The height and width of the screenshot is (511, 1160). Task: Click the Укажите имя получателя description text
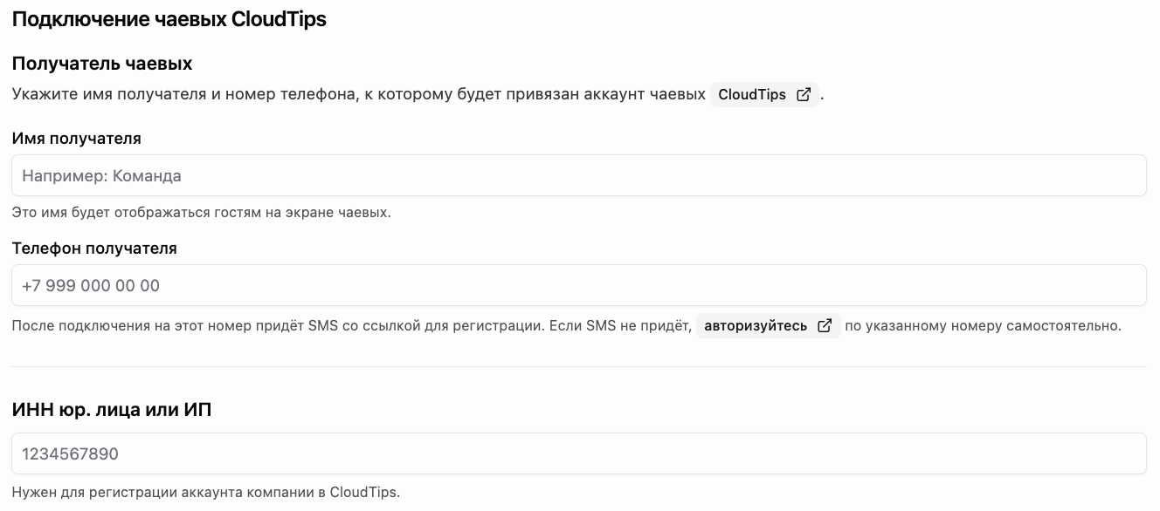(359, 95)
